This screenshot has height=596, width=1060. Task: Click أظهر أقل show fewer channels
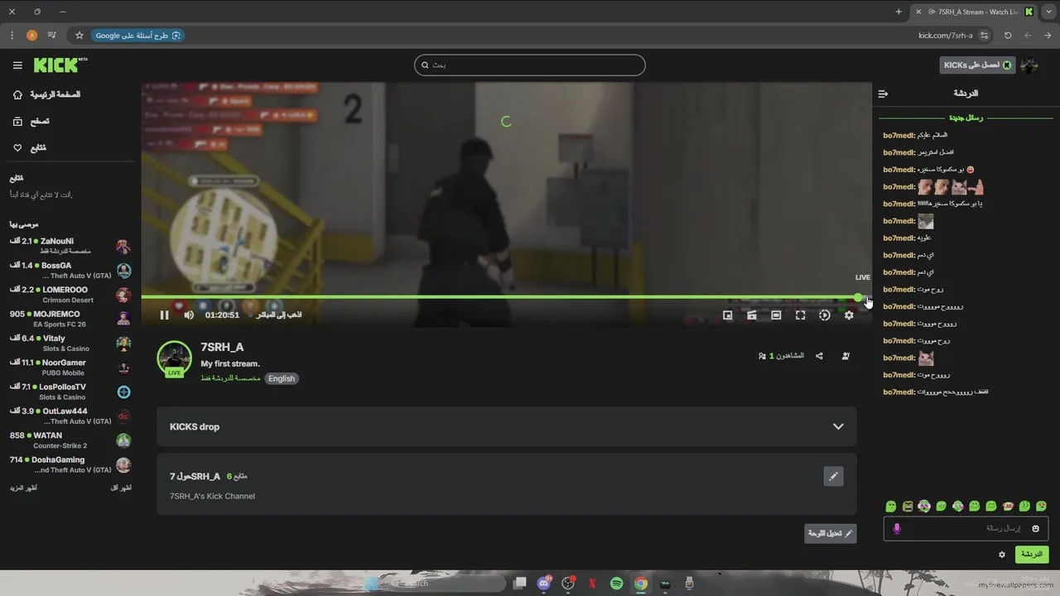121,488
